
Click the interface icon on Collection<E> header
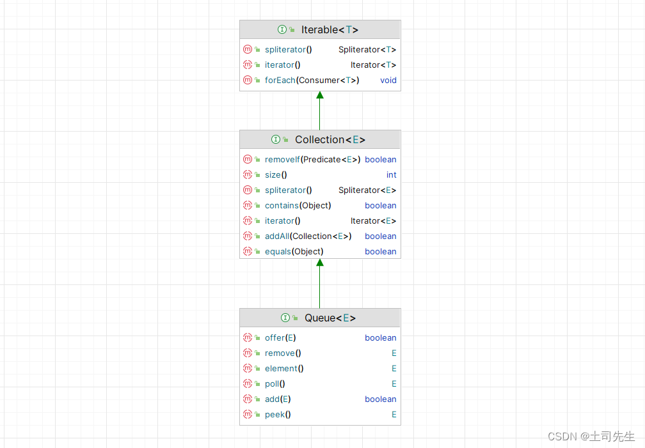pyautogui.click(x=275, y=139)
